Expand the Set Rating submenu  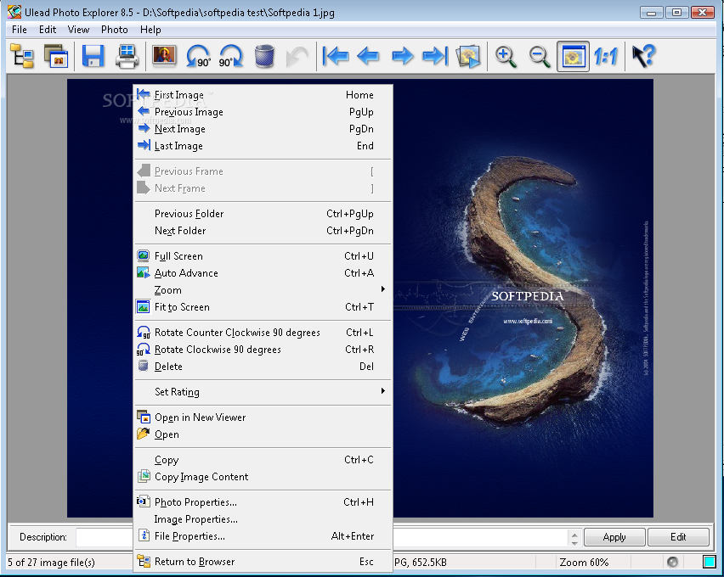(x=263, y=393)
